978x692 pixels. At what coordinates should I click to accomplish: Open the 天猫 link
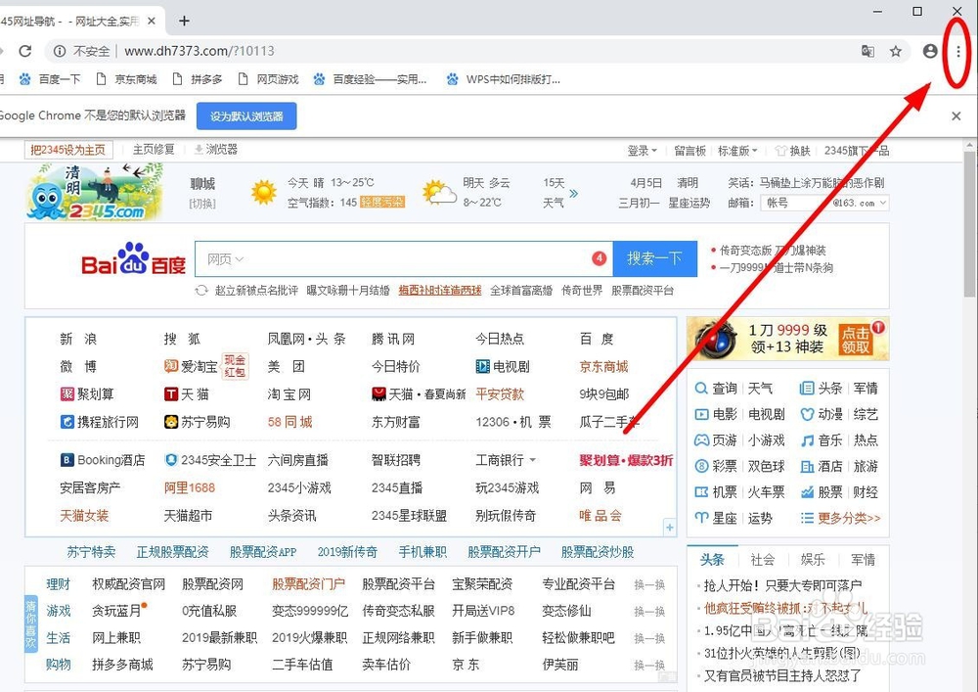(187, 394)
